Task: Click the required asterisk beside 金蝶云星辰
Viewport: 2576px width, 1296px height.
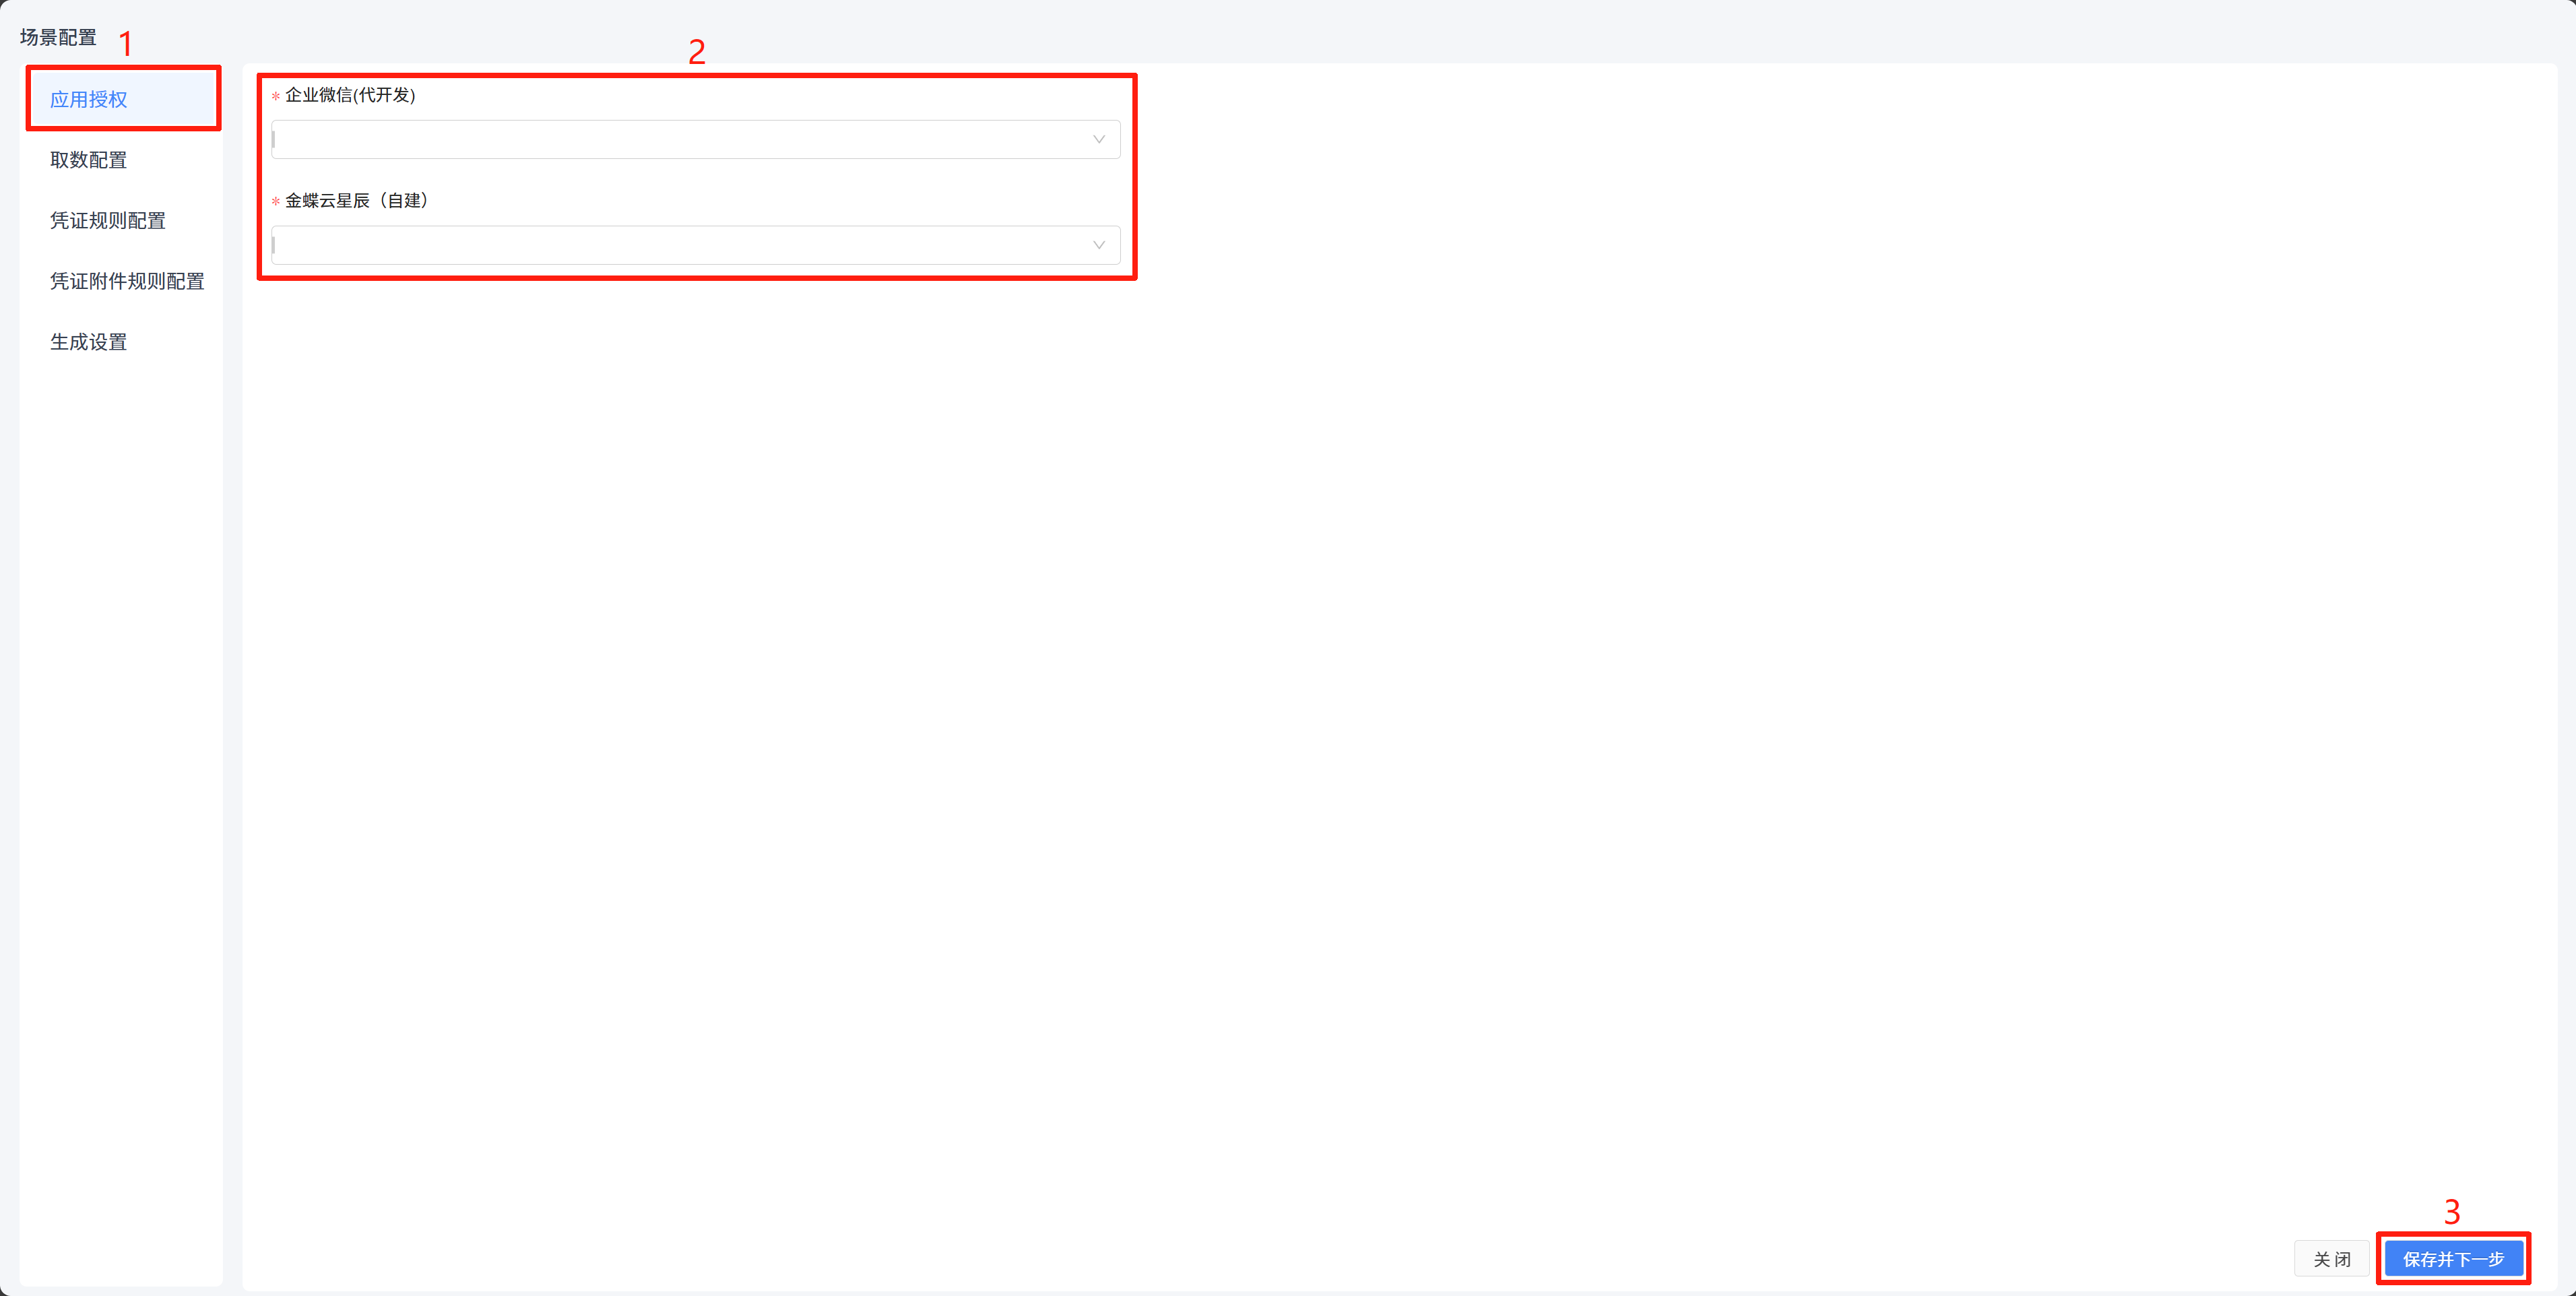Action: 276,201
